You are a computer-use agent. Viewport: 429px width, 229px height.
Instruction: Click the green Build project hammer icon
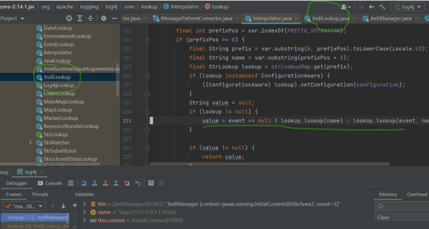coord(382,7)
